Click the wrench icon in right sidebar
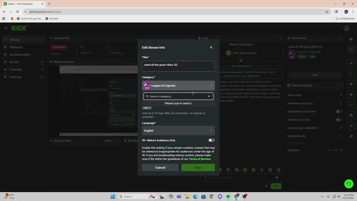The image size is (357, 201). [351, 126]
